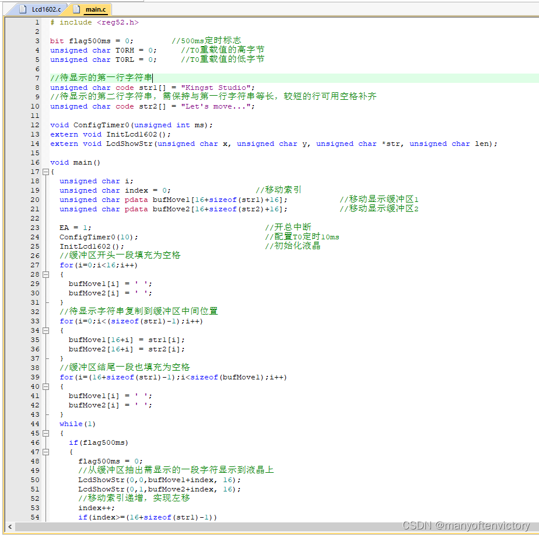Click the '//缓冲区开头一段填充为空格' comment

(x=120, y=255)
